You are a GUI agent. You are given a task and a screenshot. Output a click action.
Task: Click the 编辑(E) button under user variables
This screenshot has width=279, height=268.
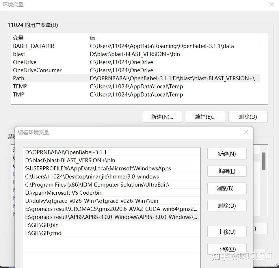(x=205, y=117)
